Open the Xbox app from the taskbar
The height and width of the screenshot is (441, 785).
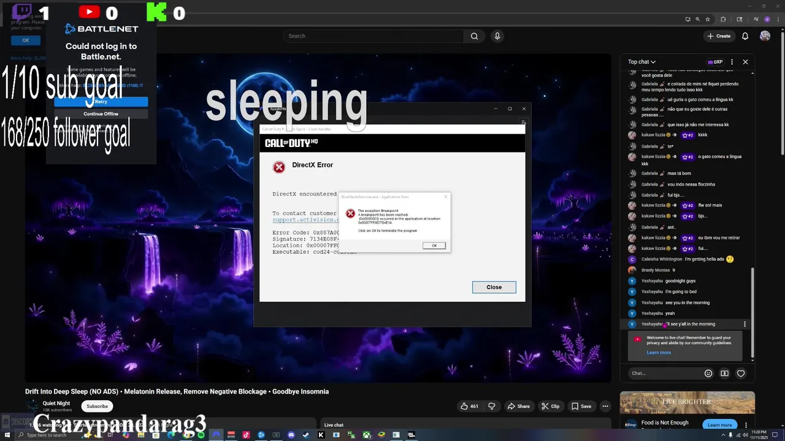point(367,435)
